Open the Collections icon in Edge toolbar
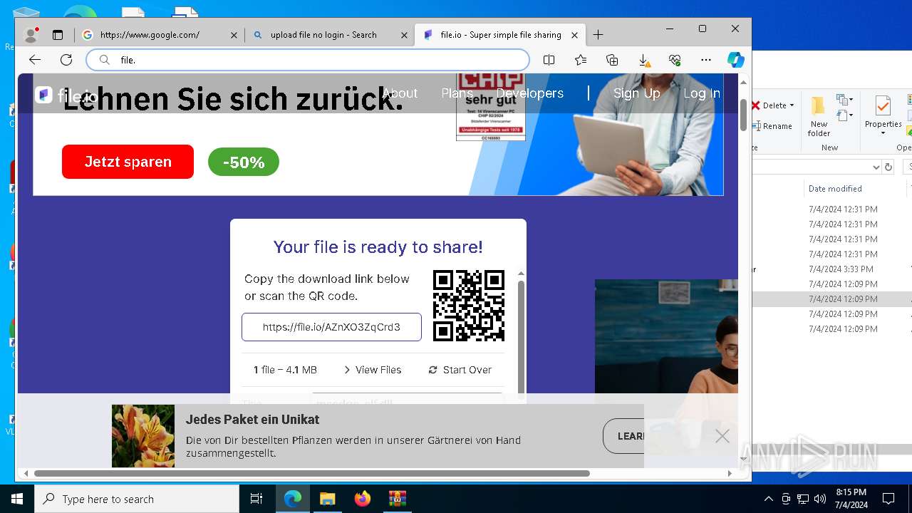The height and width of the screenshot is (513, 912). point(612,60)
